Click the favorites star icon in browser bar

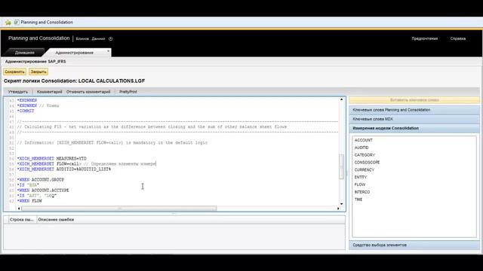click(x=8, y=23)
